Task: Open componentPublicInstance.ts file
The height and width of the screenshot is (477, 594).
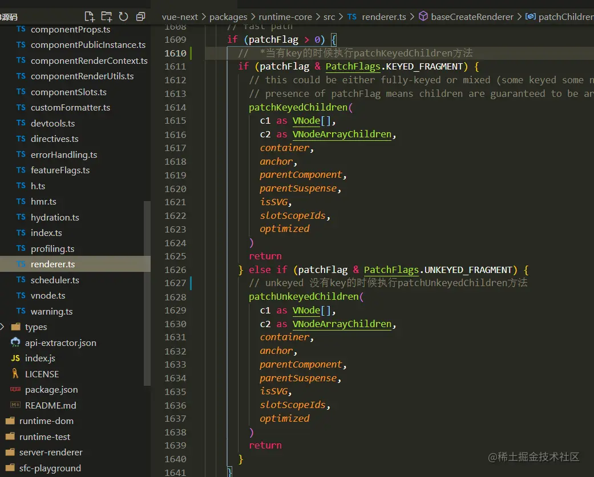Action: pyautogui.click(x=88, y=44)
